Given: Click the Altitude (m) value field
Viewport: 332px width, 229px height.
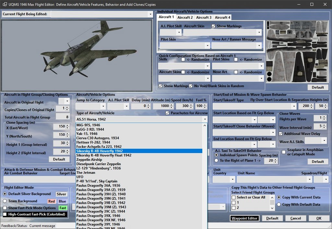Looking at the screenshot, I should (x=161, y=106).
